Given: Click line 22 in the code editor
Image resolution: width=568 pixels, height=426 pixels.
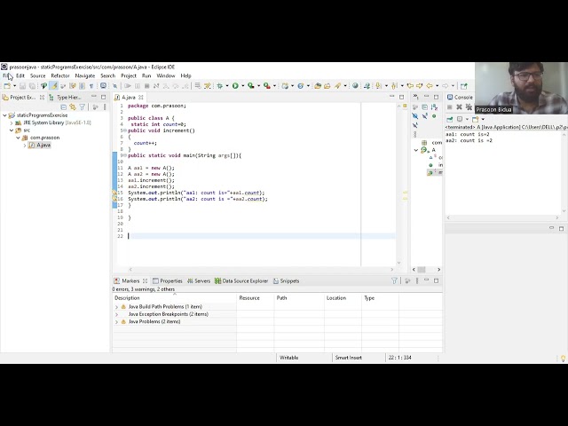Looking at the screenshot, I should 261,236.
